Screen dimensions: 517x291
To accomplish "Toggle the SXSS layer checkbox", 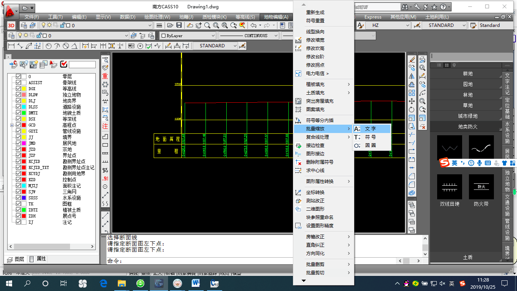I will [18, 198].
